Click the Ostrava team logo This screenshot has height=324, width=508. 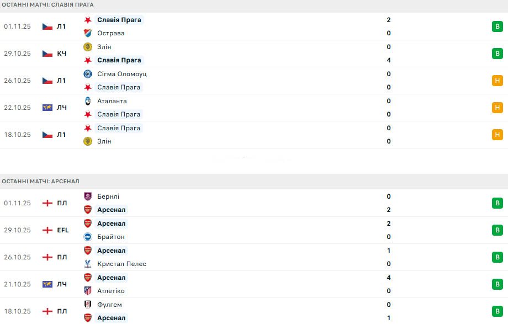[x=87, y=33]
